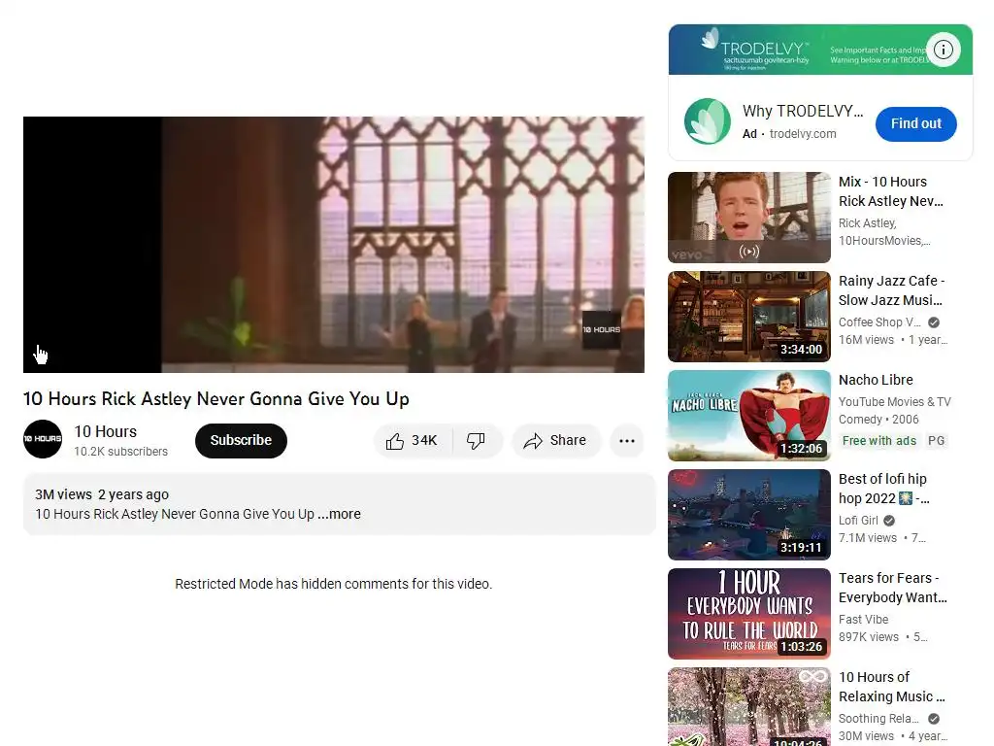The height and width of the screenshot is (746, 994).
Task: Open the three-dot more actions menu
Action: [627, 441]
